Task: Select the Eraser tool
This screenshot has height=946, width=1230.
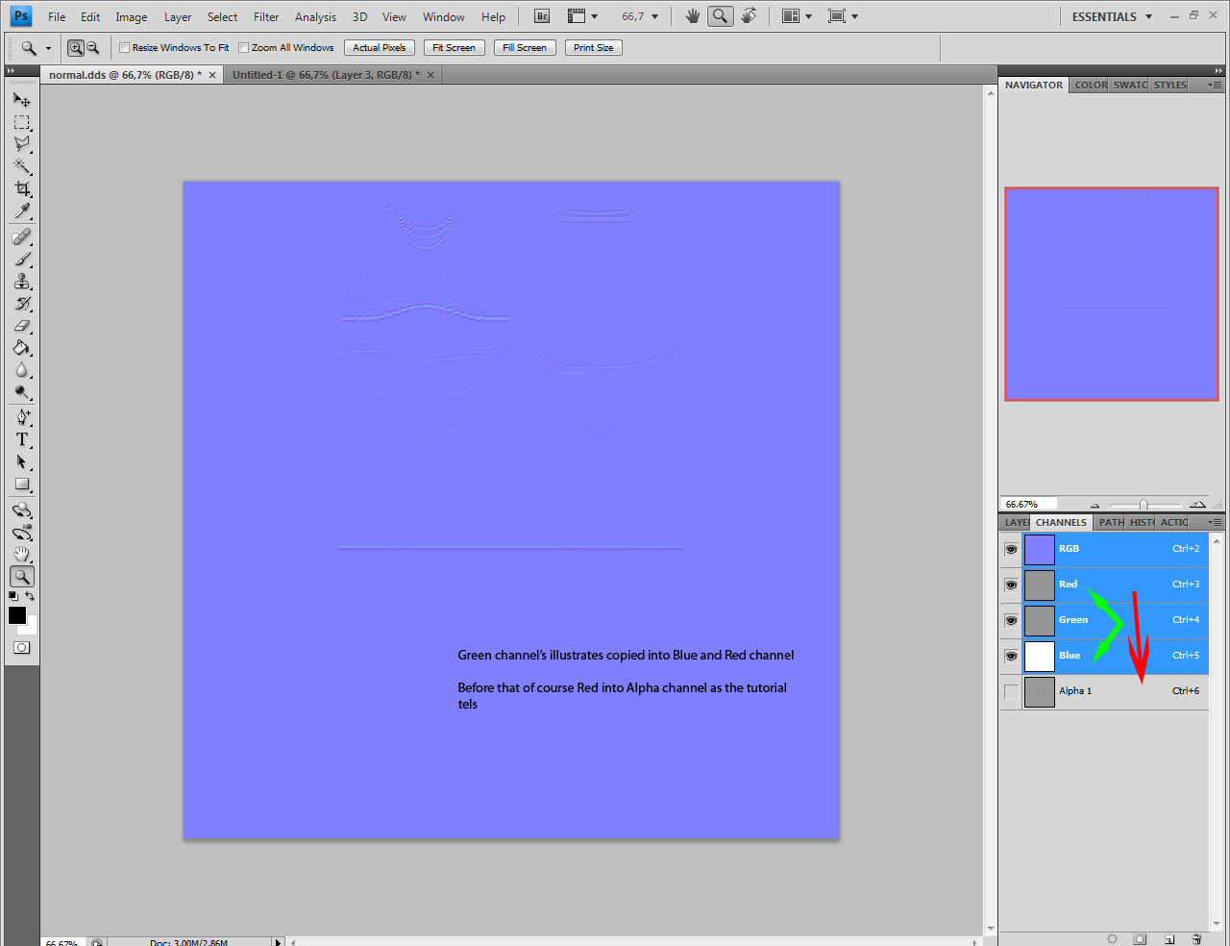Action: coord(22,326)
